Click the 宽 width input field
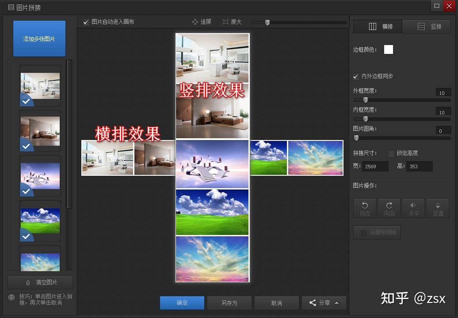Viewport: 458px width, 318px height. 375,167
